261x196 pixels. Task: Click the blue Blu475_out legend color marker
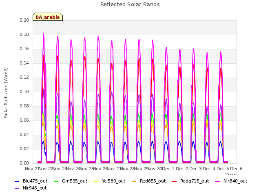17,181
